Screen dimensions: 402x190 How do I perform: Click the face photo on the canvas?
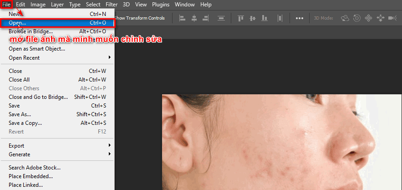(x=282, y=142)
